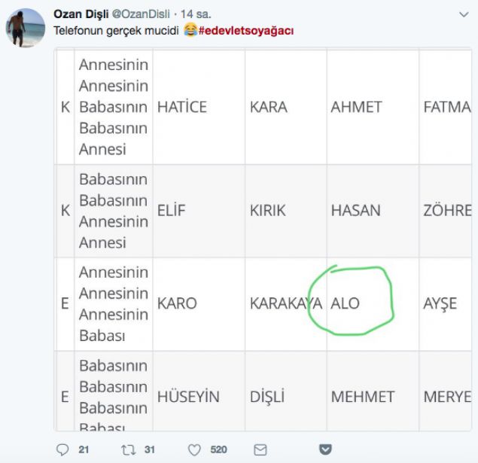The width and height of the screenshot is (478, 463).
Task: Expand the tweet options chevron
Action: (x=463, y=14)
